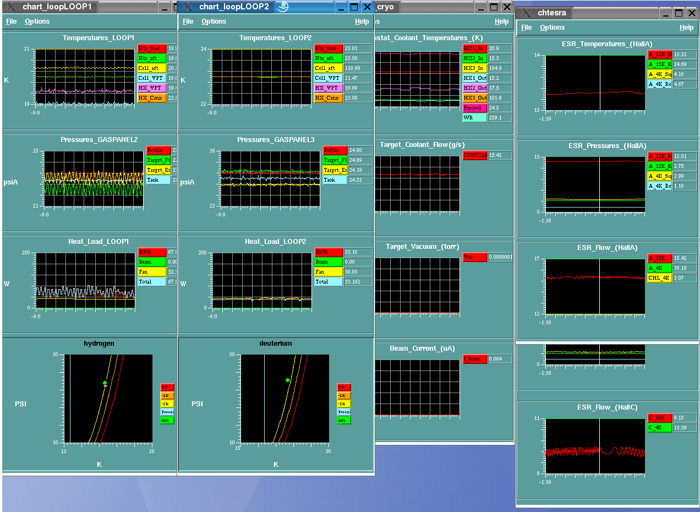Click A_4K value 38.18 in ESR_Flow_(HallA)
Screen dimensions: 700x512
pos(685,268)
